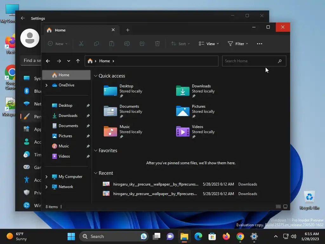Open Music folder in Quick access
This screenshot has height=244, width=325.
pyautogui.click(x=123, y=132)
